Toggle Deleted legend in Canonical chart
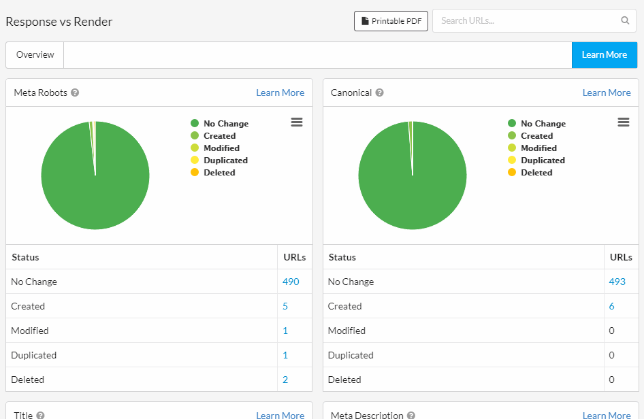The image size is (644, 419). click(530, 173)
